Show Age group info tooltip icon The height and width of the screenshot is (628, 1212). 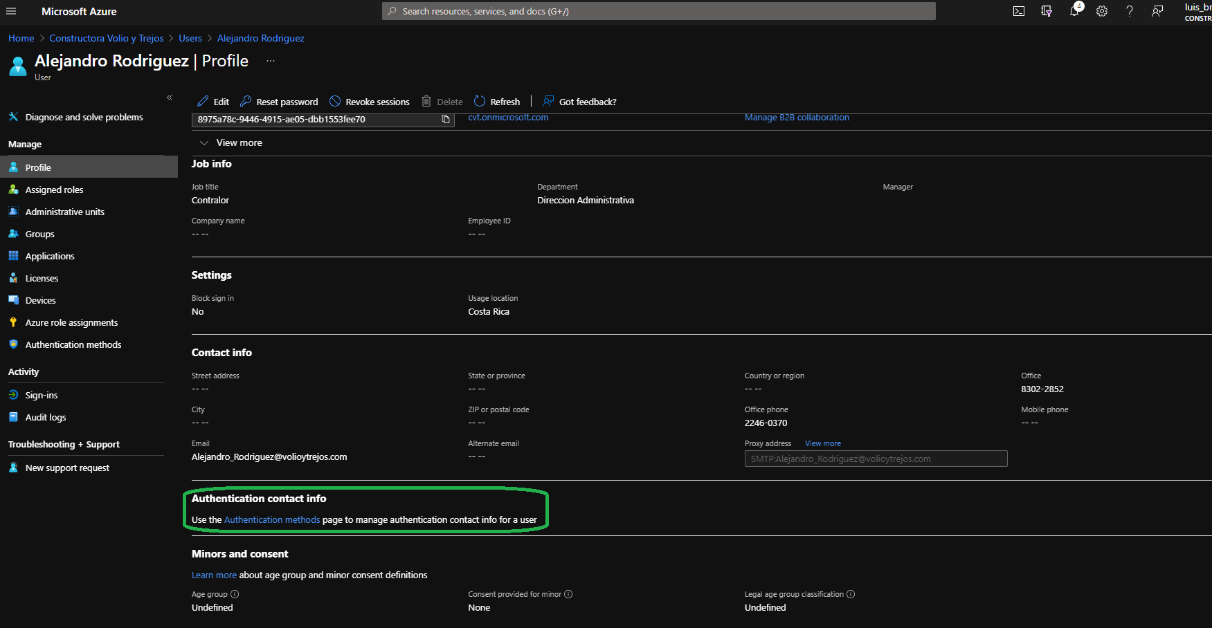click(x=235, y=594)
